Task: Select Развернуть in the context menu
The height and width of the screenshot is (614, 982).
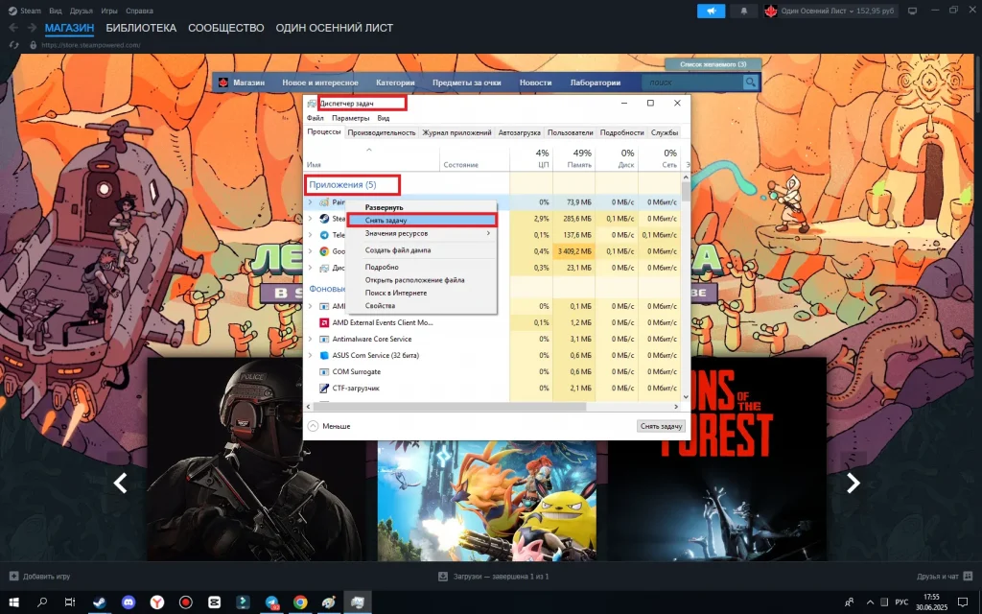Action: [x=422, y=207]
